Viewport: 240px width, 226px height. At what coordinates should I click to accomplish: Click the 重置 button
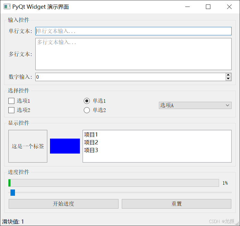(177, 204)
